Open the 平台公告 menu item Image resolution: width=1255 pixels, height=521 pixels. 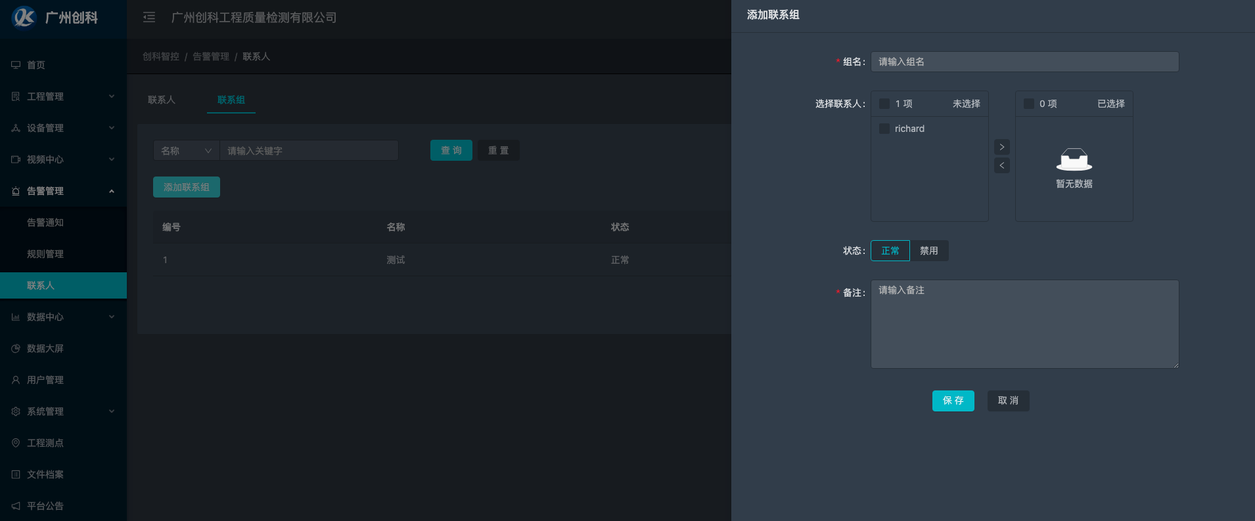pyautogui.click(x=63, y=506)
